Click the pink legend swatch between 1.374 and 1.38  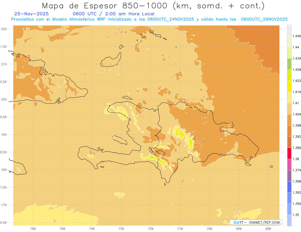[289, 164]
